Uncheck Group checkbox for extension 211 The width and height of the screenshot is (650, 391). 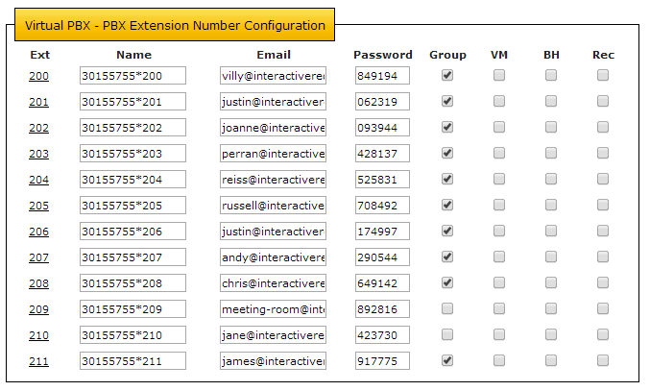coord(447,360)
